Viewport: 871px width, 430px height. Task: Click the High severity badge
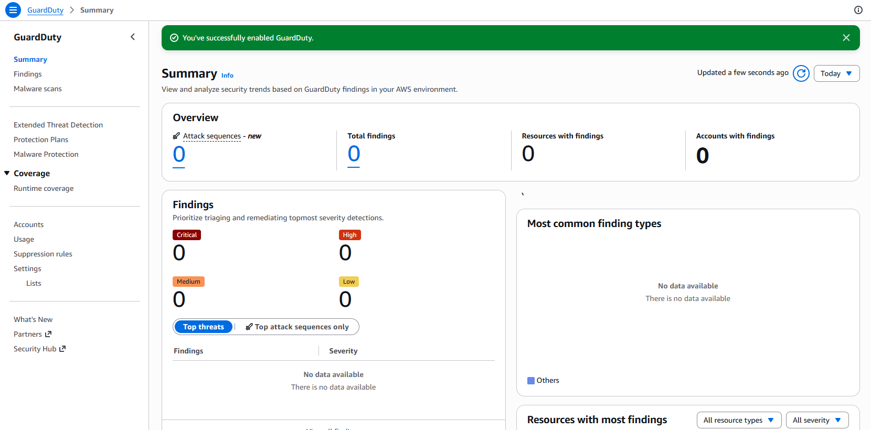click(350, 235)
